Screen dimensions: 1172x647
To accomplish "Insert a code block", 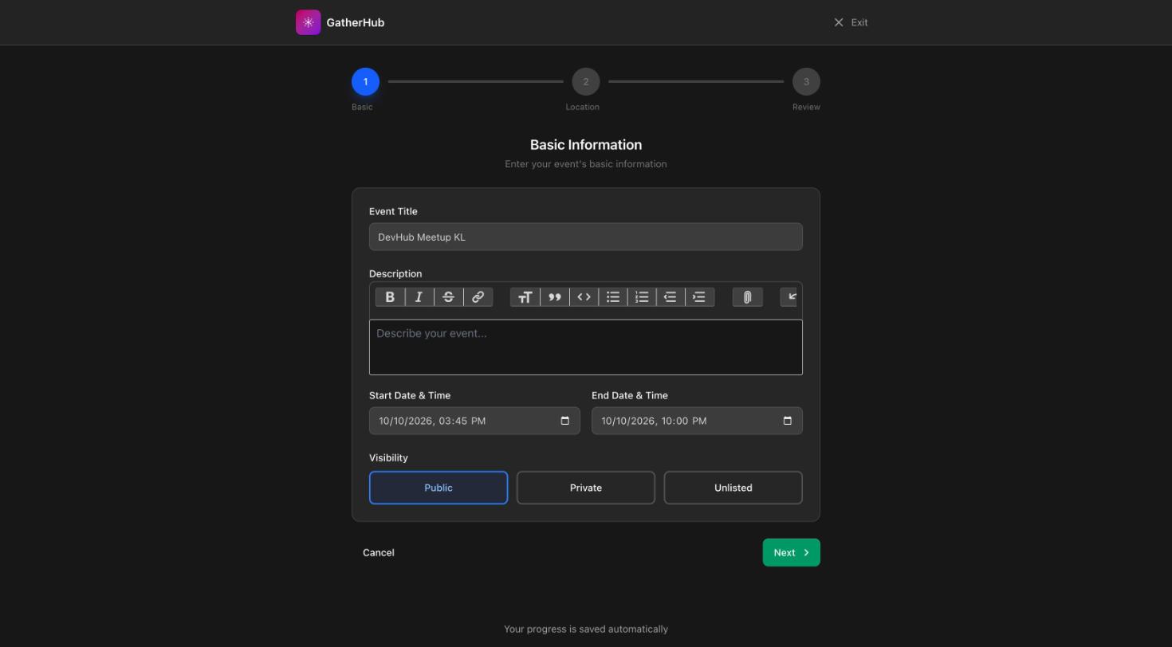I will click(584, 297).
